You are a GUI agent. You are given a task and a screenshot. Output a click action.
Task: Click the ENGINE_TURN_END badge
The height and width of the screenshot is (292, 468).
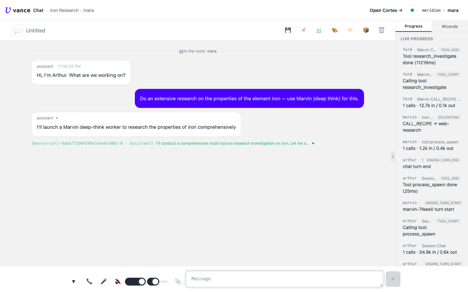tap(443, 160)
